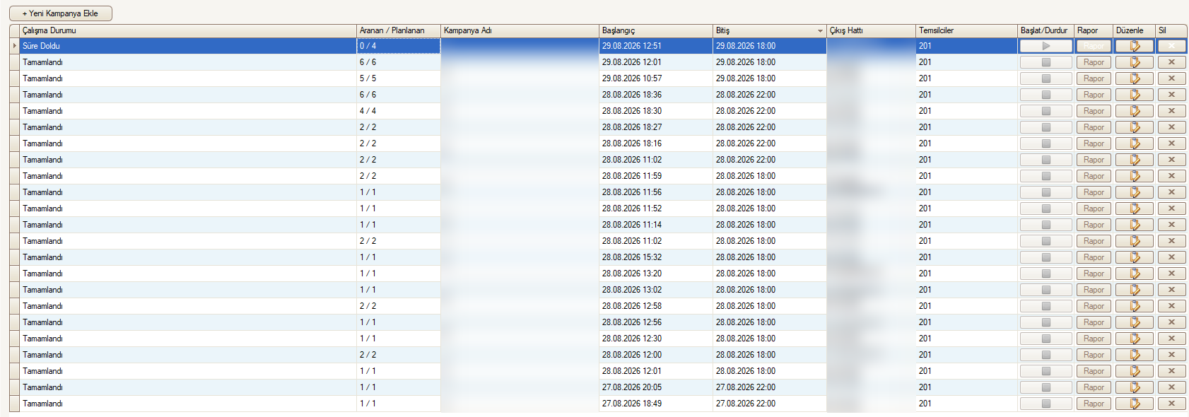This screenshot has width=1189, height=417.
Task: Edit the campaign started 28.08.2026 18:16
Action: (x=1135, y=143)
